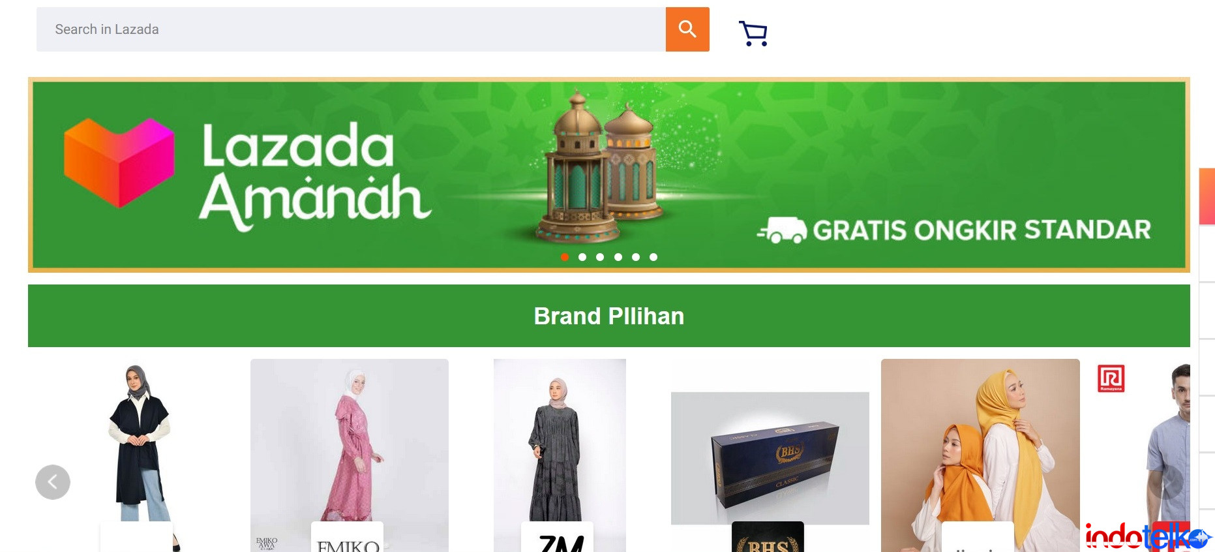The image size is (1215, 552).
Task: Click the ZM brand logo tile
Action: point(558,537)
